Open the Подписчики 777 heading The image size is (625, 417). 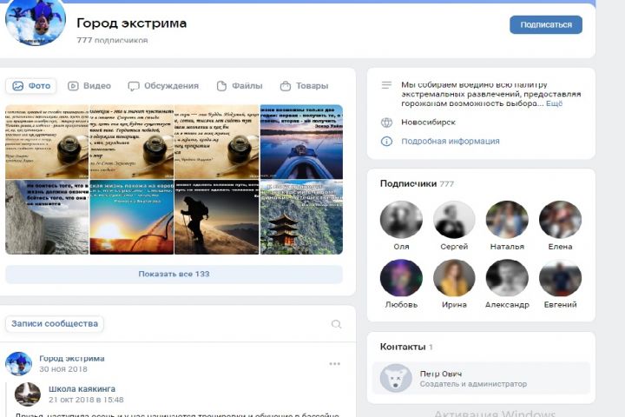(x=417, y=183)
